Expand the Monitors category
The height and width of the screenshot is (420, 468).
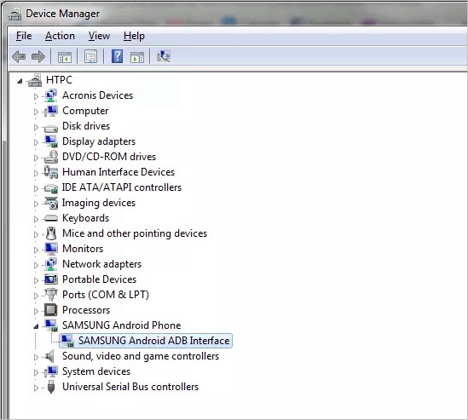click(36, 250)
